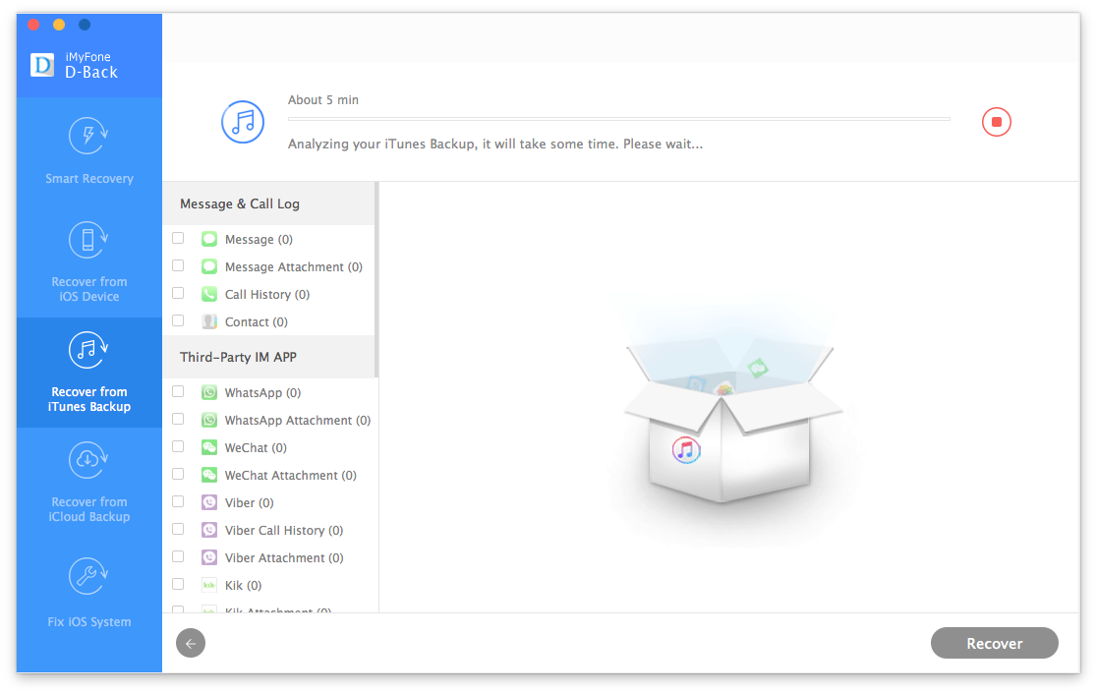Click the Smart Recovery label

pyautogui.click(x=89, y=178)
